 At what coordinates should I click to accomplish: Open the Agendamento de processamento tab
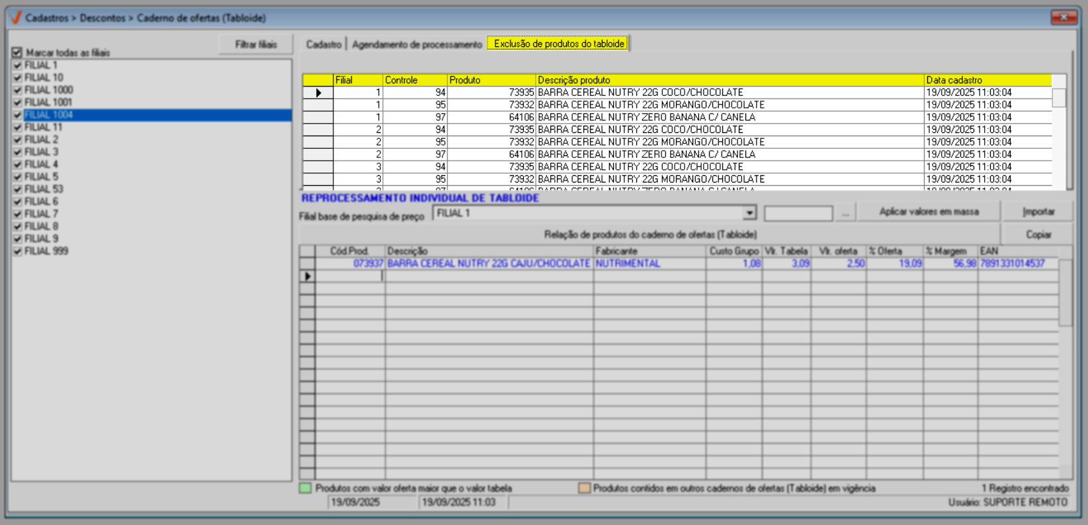[417, 44]
